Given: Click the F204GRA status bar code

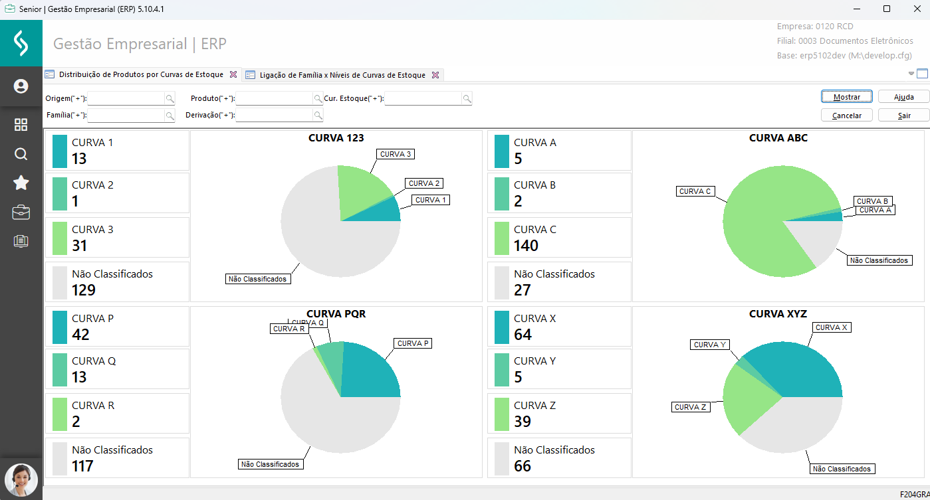Looking at the screenshot, I should [x=914, y=494].
